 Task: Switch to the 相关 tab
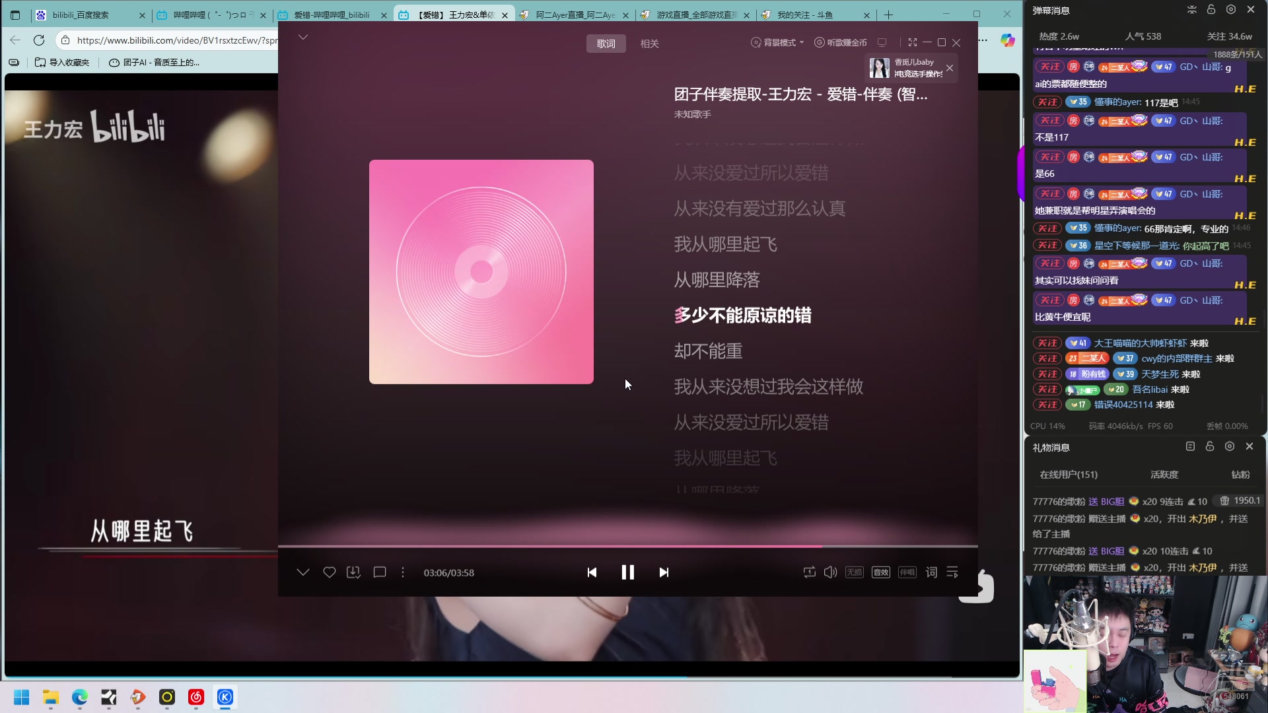(x=649, y=43)
